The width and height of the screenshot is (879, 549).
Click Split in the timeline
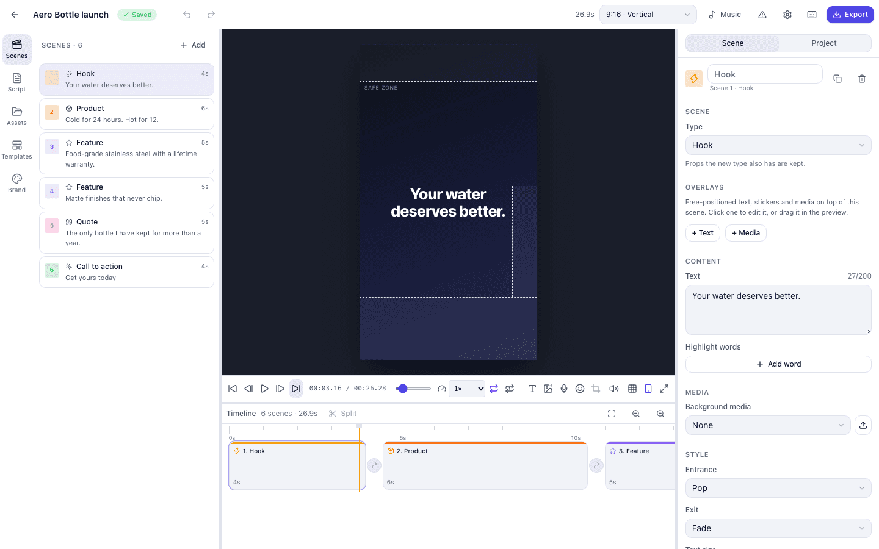tap(342, 414)
